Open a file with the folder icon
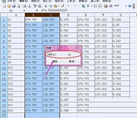 [x=9, y=6]
